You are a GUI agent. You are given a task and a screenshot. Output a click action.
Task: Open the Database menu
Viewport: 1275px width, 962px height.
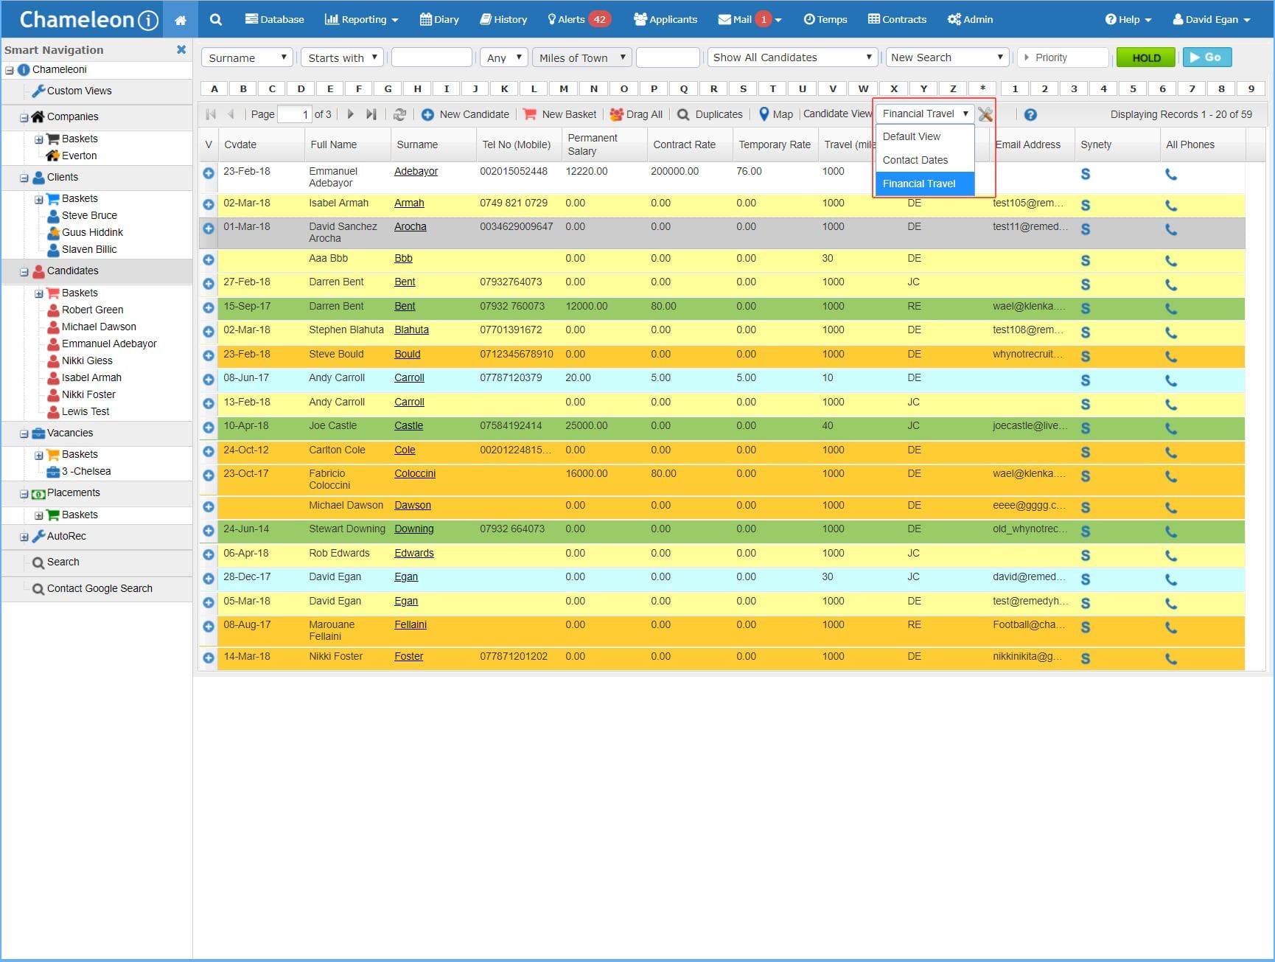pos(274,20)
